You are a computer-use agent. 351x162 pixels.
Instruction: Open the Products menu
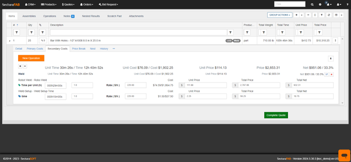[x=49, y=4]
